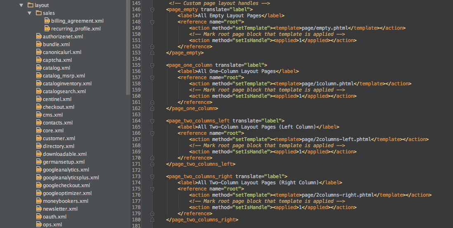The height and width of the screenshot is (228, 453).
Task: Click the layout folder icon
Action: coord(30,5)
